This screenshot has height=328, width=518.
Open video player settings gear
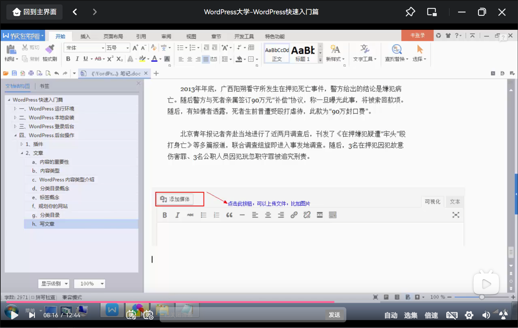point(469,315)
